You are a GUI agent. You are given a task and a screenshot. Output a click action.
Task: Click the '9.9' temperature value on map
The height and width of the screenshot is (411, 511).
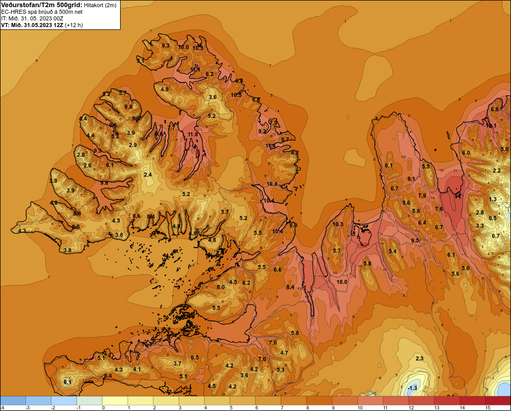128,107
